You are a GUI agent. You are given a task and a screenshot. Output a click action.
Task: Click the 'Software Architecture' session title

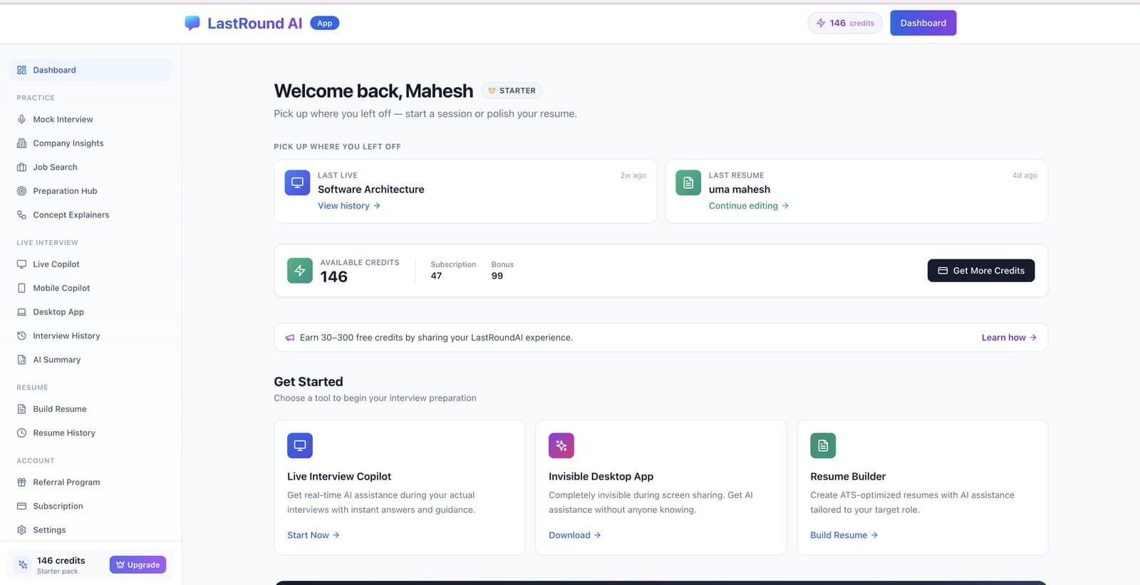pos(371,190)
